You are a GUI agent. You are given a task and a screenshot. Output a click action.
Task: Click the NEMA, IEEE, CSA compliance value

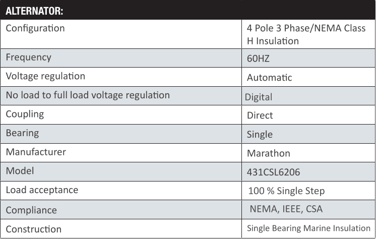click(286, 209)
